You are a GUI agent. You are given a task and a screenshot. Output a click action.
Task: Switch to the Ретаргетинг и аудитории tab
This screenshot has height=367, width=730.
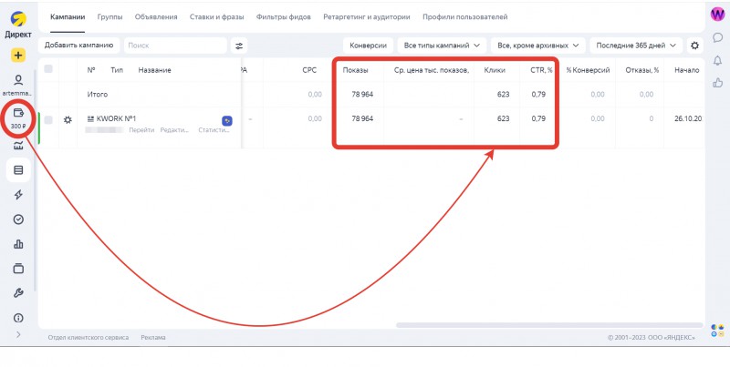click(367, 16)
